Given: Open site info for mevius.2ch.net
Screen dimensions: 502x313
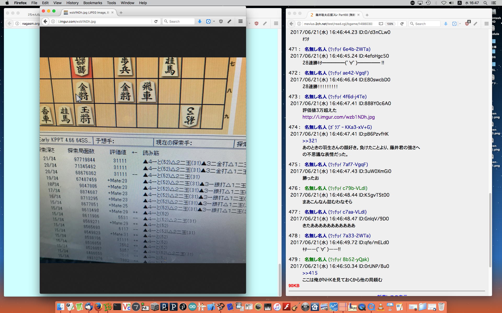Looking at the screenshot, I should pyautogui.click(x=299, y=24).
